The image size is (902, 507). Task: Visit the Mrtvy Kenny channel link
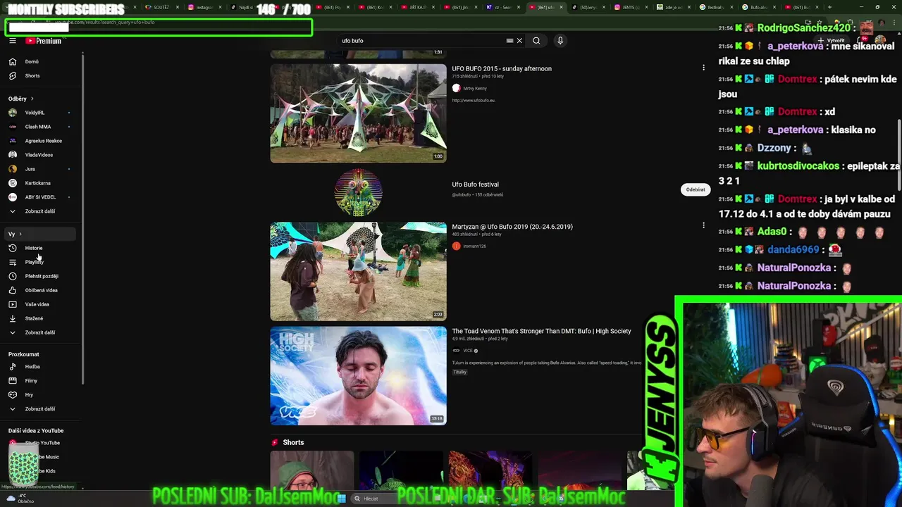click(475, 89)
